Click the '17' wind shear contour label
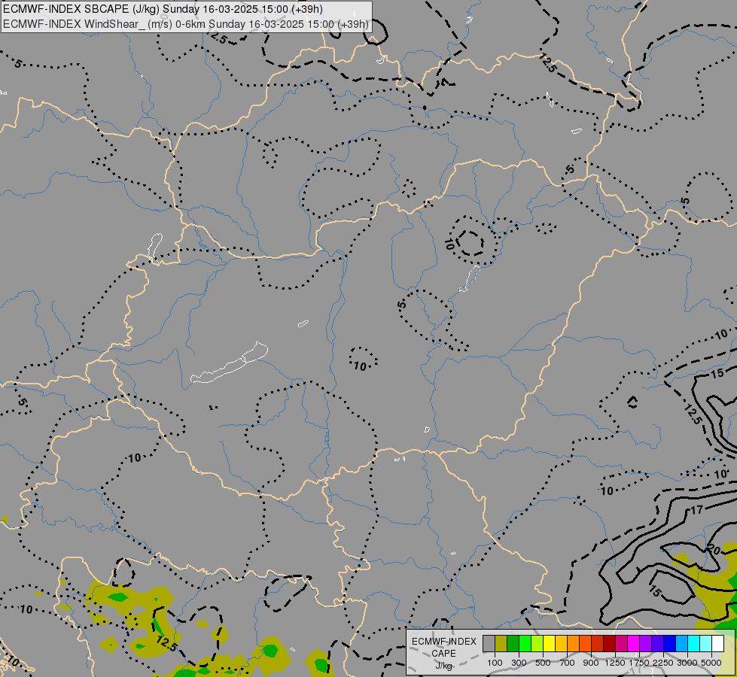Screen dimensions: 737x677 coord(696,510)
